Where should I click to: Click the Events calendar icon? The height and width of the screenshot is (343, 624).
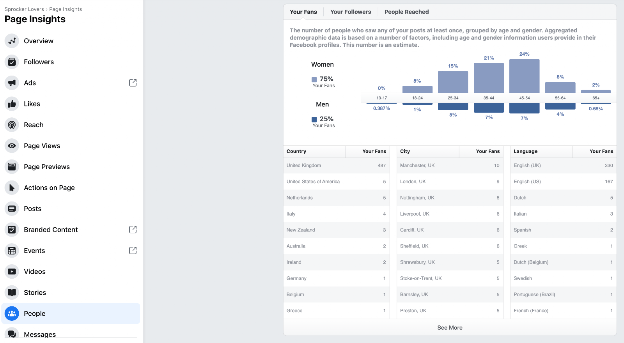click(x=12, y=251)
